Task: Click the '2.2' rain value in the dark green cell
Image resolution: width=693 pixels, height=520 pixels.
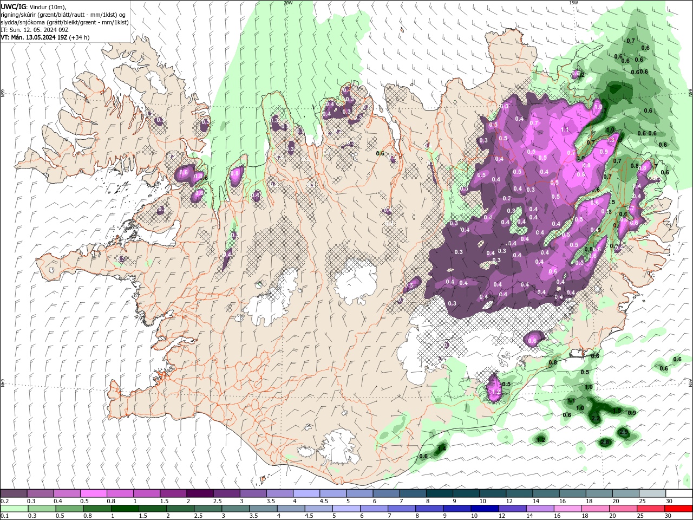Action: click(596, 419)
